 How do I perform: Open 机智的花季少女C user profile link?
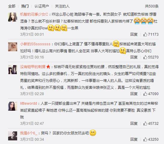(x=34, y=14)
